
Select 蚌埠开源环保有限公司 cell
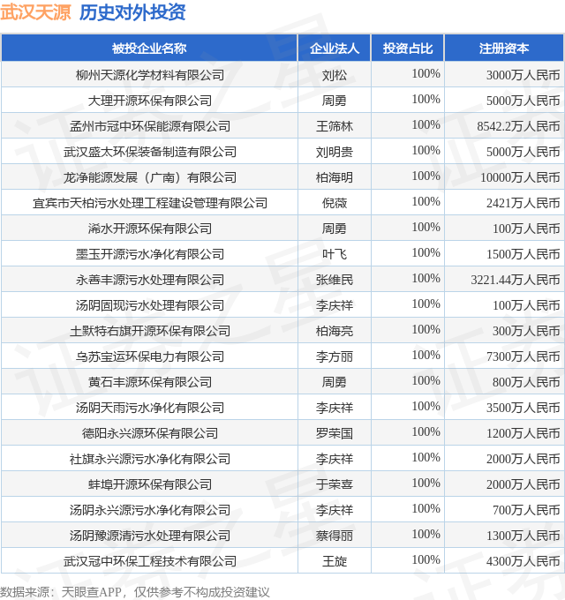pyautogui.click(x=150, y=484)
